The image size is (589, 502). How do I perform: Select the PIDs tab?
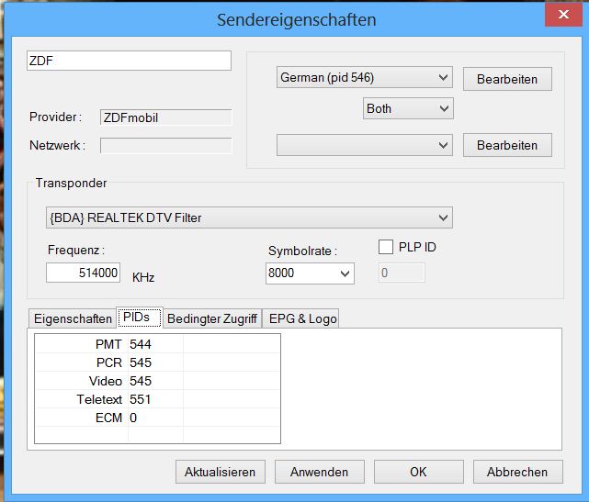pyautogui.click(x=140, y=318)
